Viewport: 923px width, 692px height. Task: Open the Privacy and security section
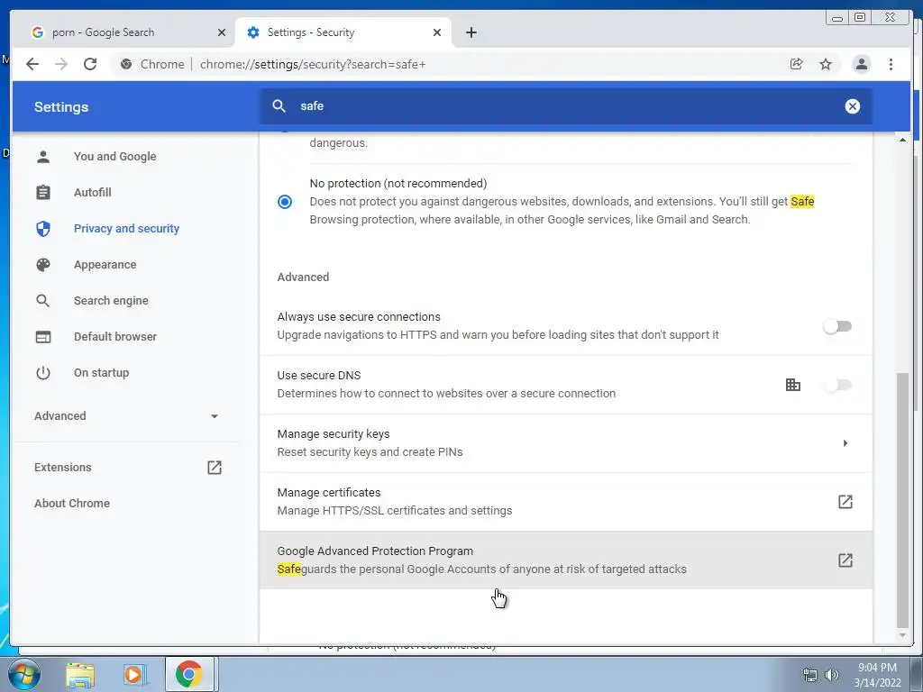pyautogui.click(x=126, y=228)
